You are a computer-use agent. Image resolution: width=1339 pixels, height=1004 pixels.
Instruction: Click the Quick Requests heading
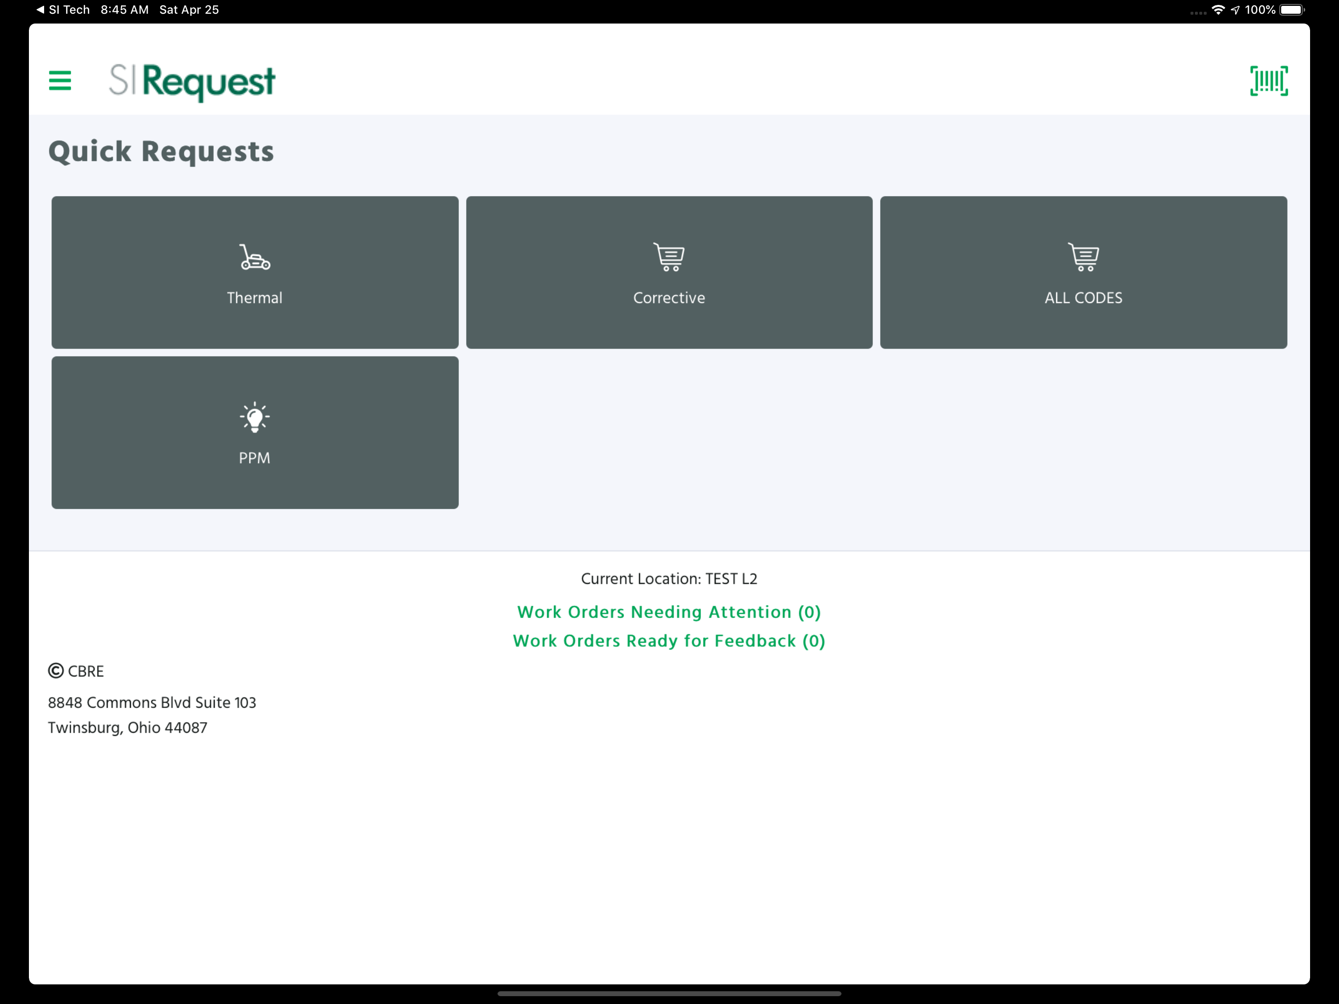pos(161,152)
